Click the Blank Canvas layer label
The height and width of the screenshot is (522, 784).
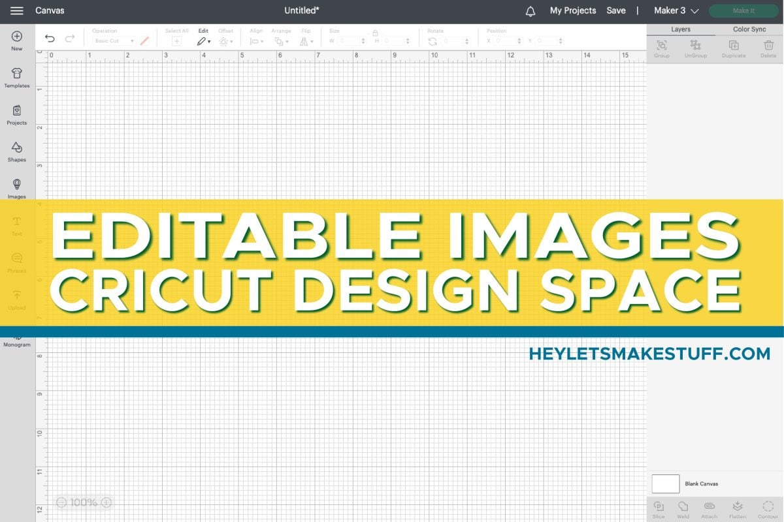702,484
